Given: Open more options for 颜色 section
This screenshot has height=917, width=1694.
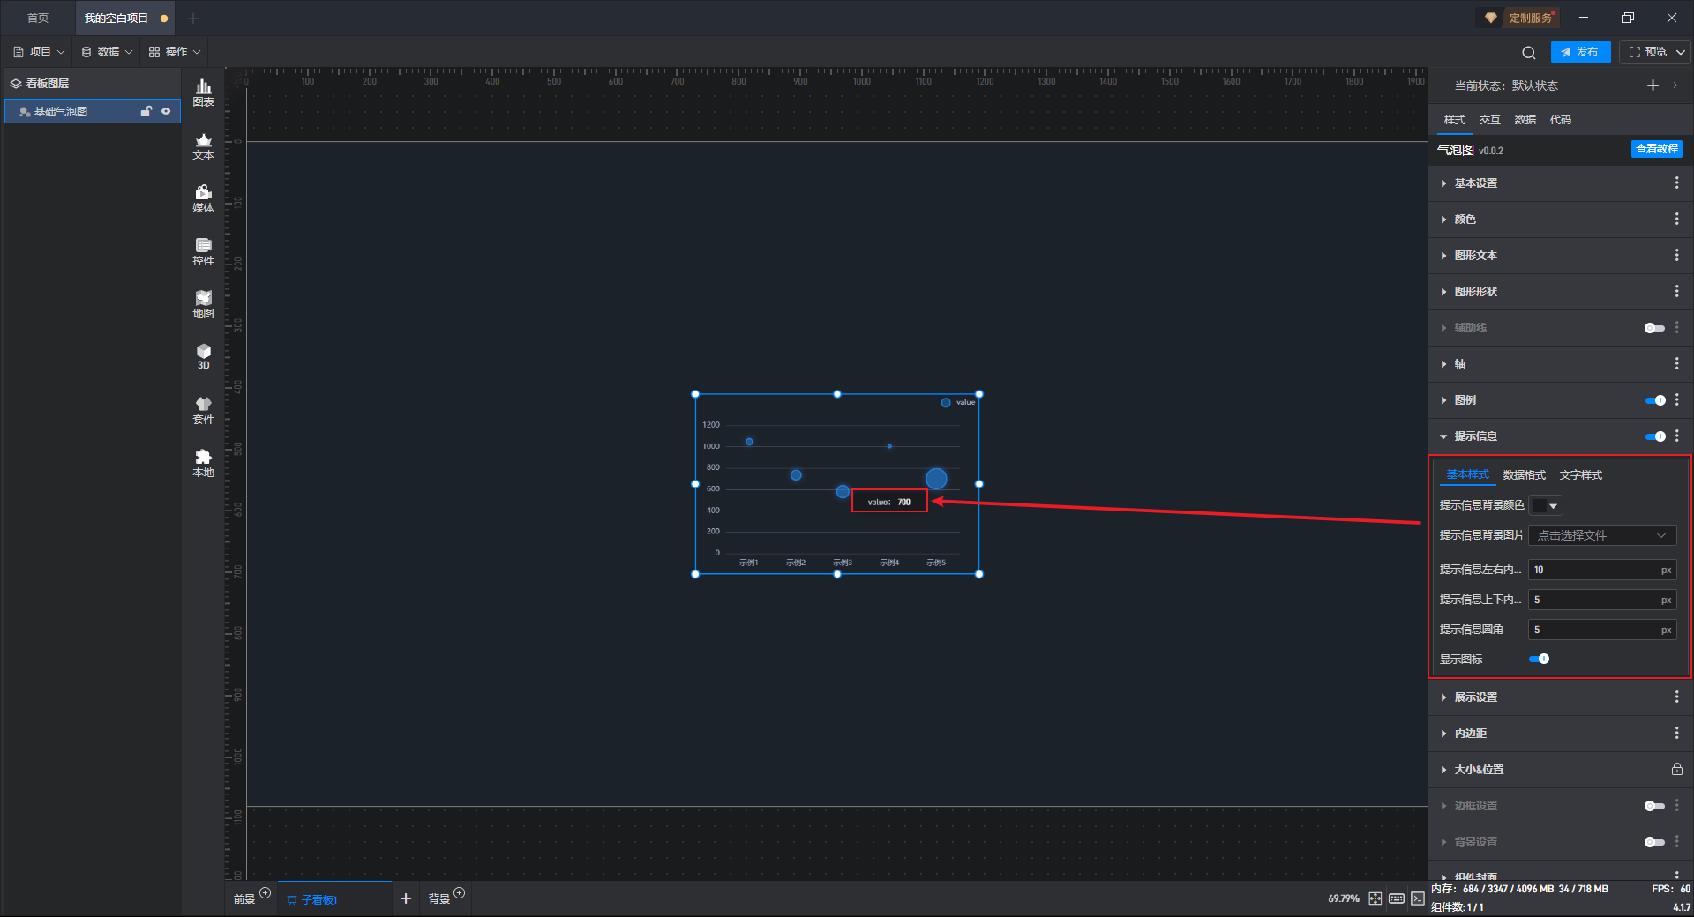Looking at the screenshot, I should point(1676,219).
